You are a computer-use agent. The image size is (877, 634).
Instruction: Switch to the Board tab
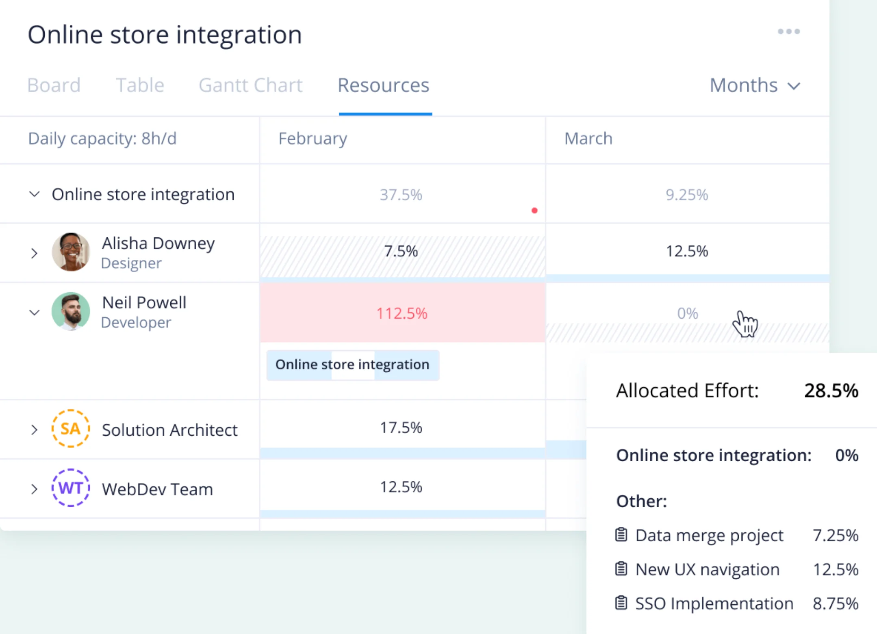tap(54, 85)
